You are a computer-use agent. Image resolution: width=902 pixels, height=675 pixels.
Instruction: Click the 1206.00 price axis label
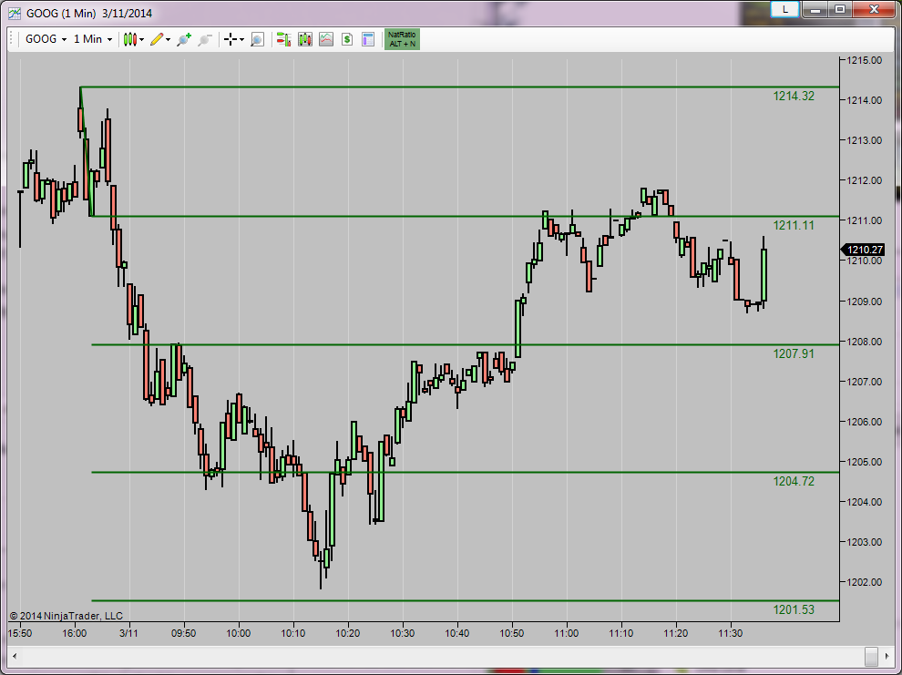point(864,422)
